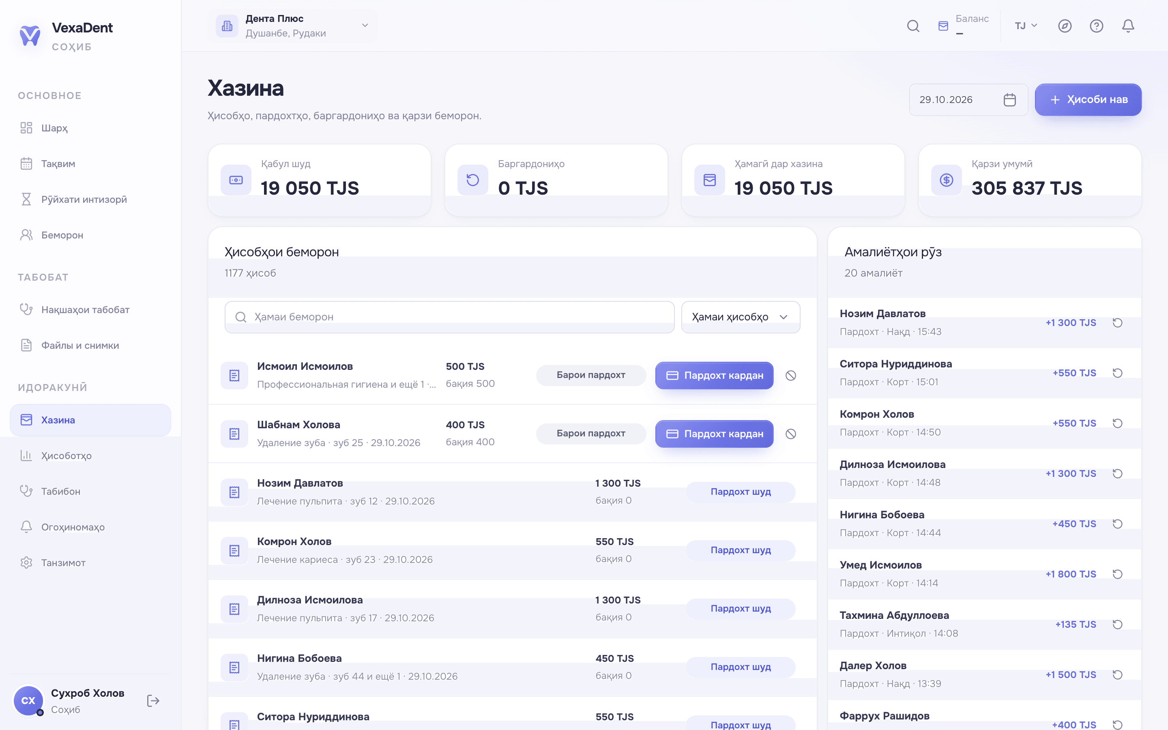Open the search magnifier in top bar
This screenshot has height=730, width=1168.
(x=912, y=26)
